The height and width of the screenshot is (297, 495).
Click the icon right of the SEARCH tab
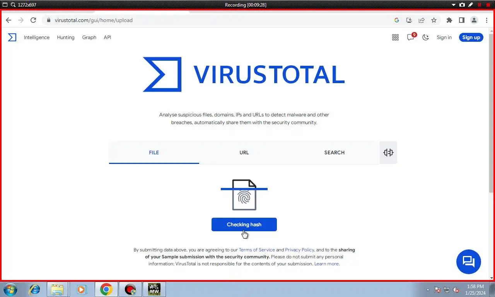click(388, 152)
